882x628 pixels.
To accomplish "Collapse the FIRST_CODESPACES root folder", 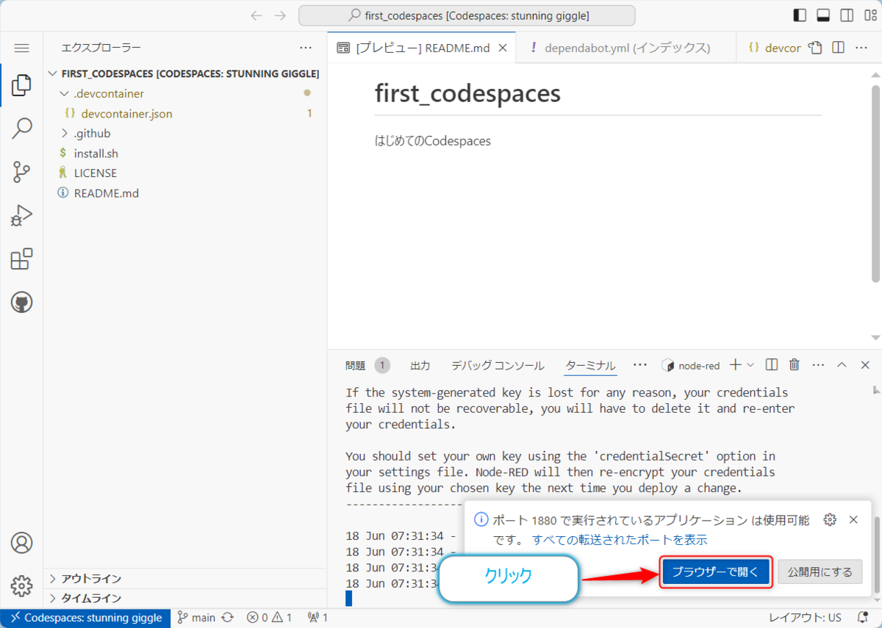I will 53,73.
